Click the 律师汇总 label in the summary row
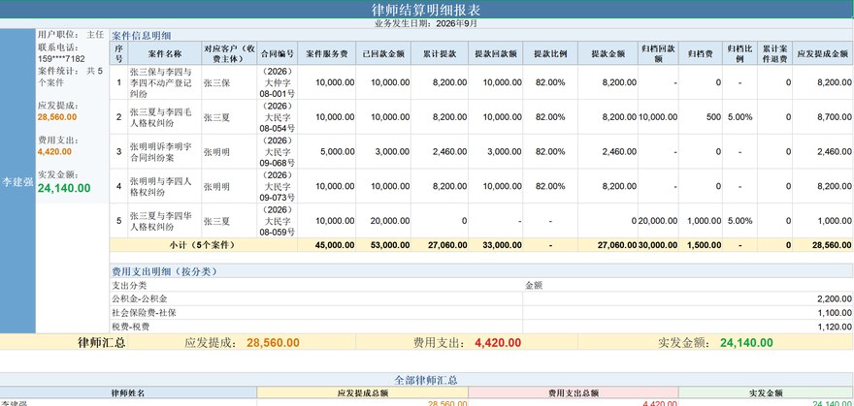Viewport: 854px width, 406px height. pos(102,342)
